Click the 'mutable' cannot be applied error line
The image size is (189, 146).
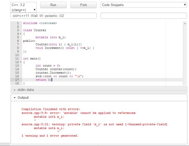78,113
